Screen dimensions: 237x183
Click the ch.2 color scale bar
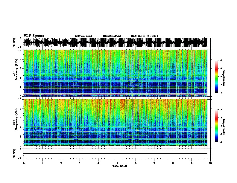pyautogui.click(x=217, y=126)
